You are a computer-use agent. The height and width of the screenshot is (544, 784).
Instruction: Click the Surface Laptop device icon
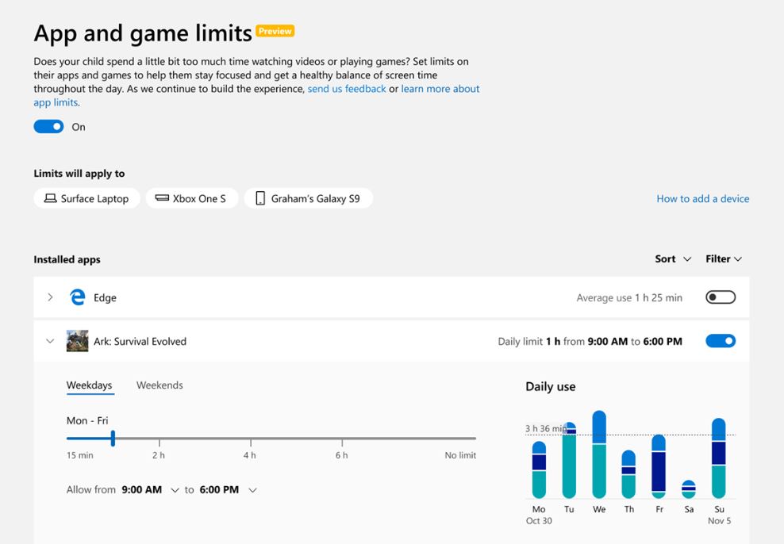click(x=50, y=198)
